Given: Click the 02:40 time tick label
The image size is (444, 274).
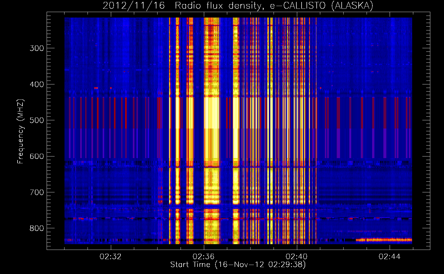Looking at the screenshot, I should (x=297, y=257).
